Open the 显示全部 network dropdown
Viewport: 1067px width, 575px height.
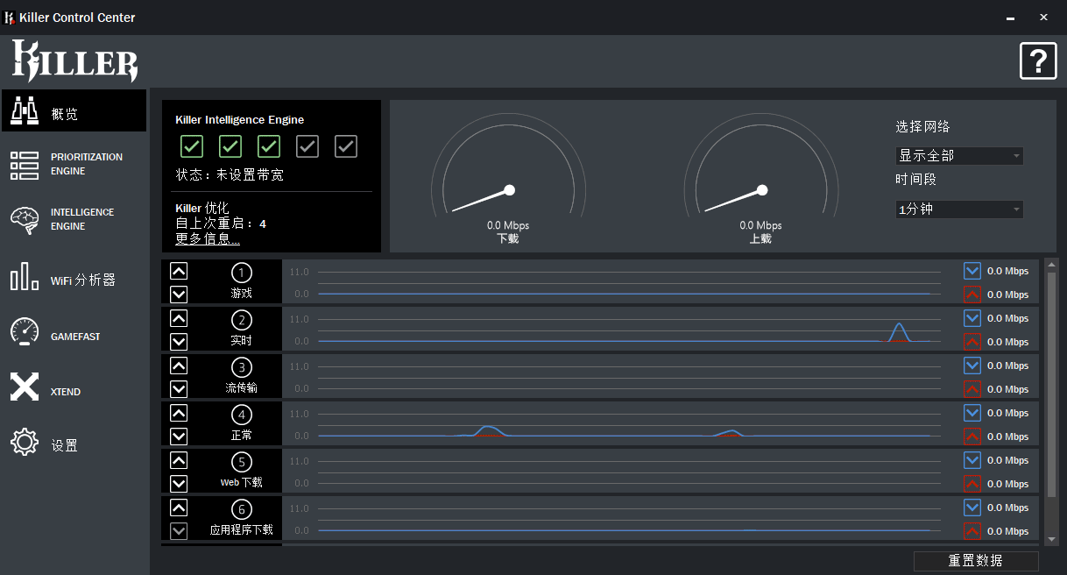click(960, 156)
